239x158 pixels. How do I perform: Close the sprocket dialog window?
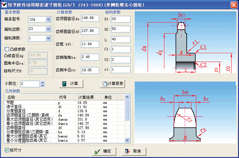pyautogui.click(x=234, y=5)
